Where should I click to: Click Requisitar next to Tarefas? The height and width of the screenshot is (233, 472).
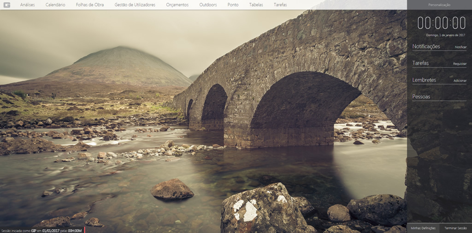(x=460, y=64)
